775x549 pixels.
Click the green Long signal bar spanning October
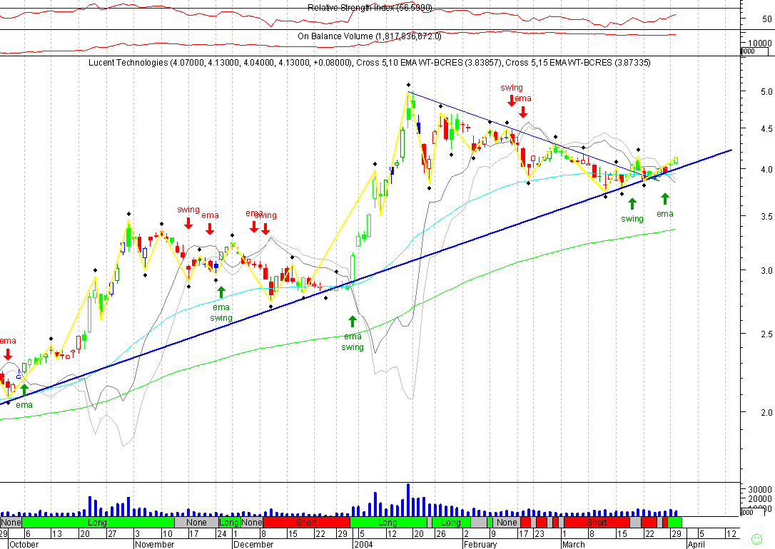98,523
